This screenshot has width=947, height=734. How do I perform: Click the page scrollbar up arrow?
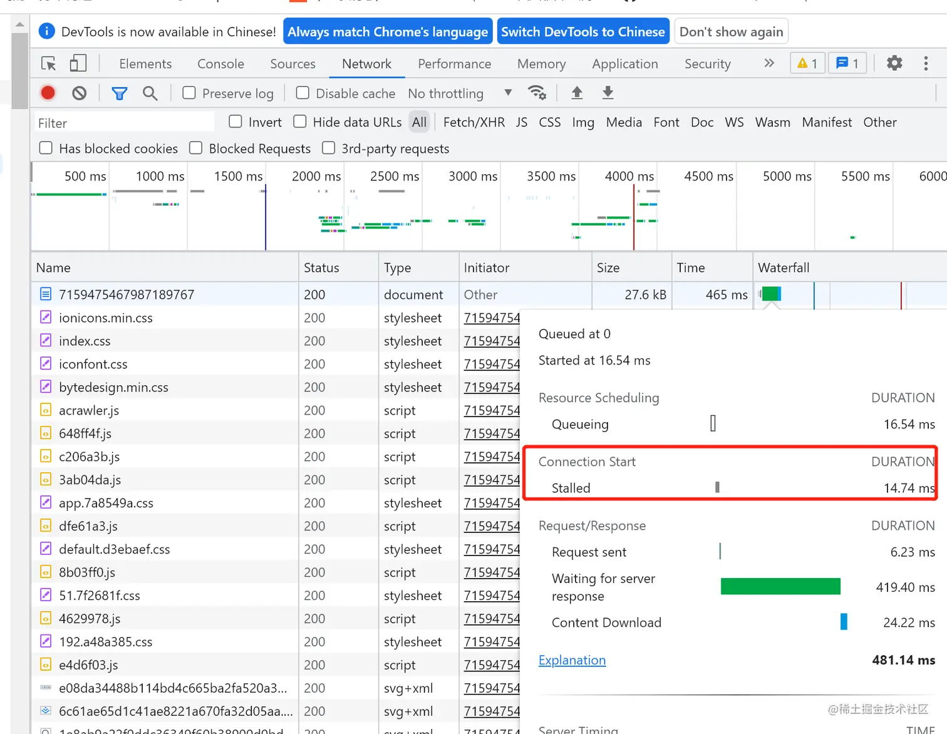[x=19, y=24]
